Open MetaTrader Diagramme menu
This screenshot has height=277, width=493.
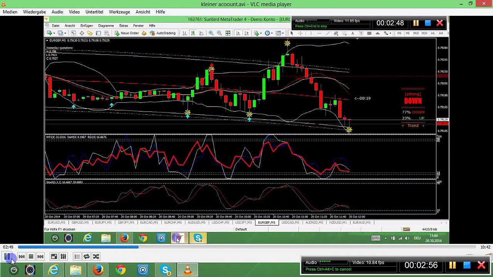(106, 26)
